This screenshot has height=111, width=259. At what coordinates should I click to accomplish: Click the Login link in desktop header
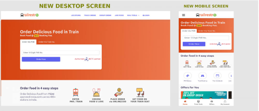(146, 15)
